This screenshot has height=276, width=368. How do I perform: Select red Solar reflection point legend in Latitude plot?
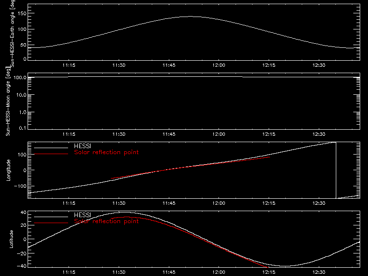tap(106, 221)
